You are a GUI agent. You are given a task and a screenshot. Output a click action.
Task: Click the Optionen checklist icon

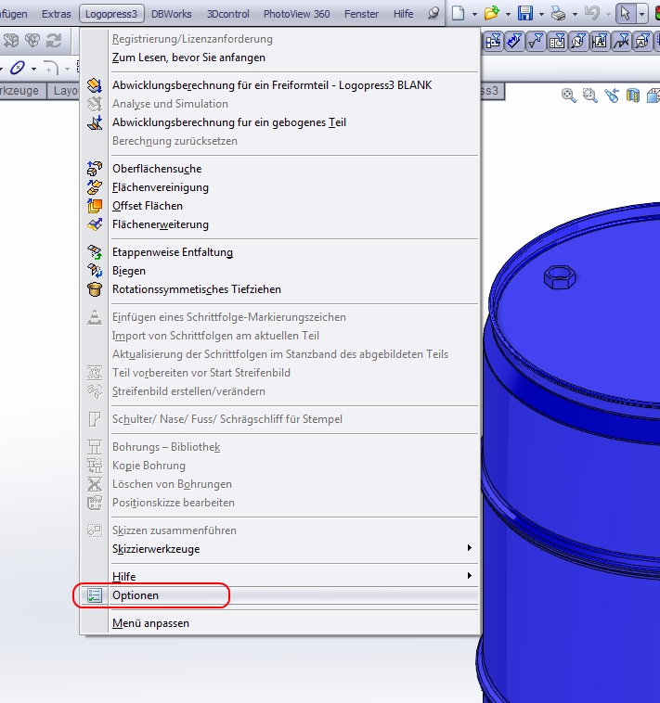95,595
